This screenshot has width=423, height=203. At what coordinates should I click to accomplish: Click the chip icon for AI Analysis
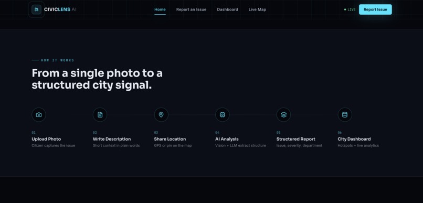click(x=223, y=115)
